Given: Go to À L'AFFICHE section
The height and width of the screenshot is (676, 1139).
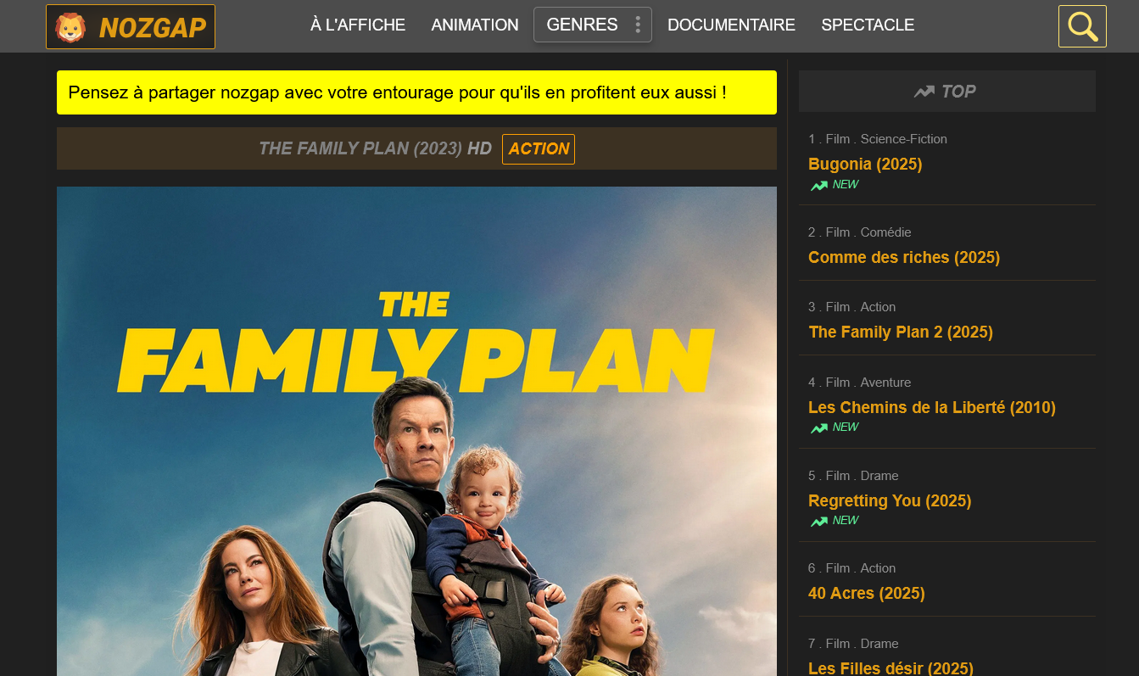Looking at the screenshot, I should (358, 25).
